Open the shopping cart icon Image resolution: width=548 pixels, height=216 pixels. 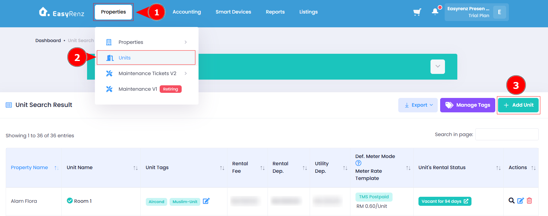417,12
